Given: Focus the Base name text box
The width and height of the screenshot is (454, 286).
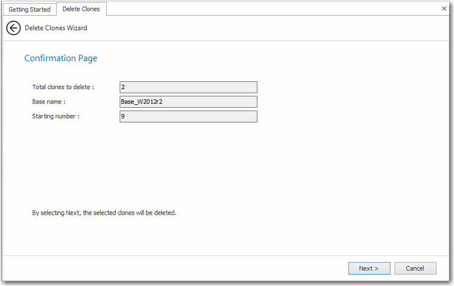Looking at the screenshot, I should point(189,102).
